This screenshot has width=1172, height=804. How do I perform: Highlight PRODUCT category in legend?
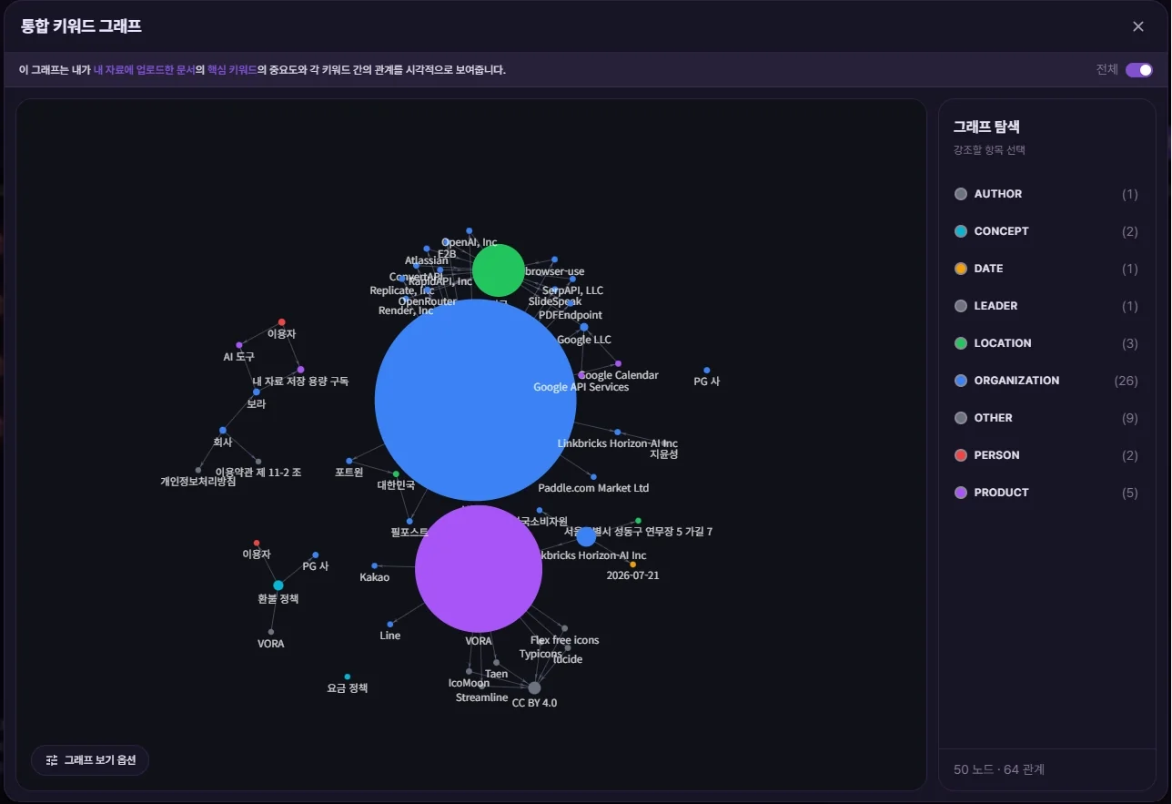point(1046,493)
